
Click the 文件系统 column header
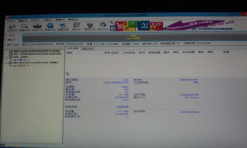click(x=129, y=53)
